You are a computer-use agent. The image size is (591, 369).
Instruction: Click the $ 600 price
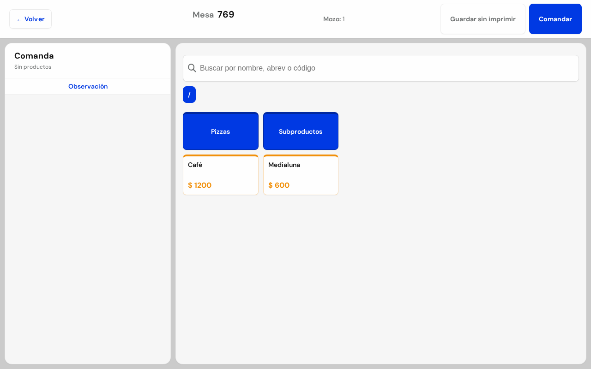[x=279, y=185]
